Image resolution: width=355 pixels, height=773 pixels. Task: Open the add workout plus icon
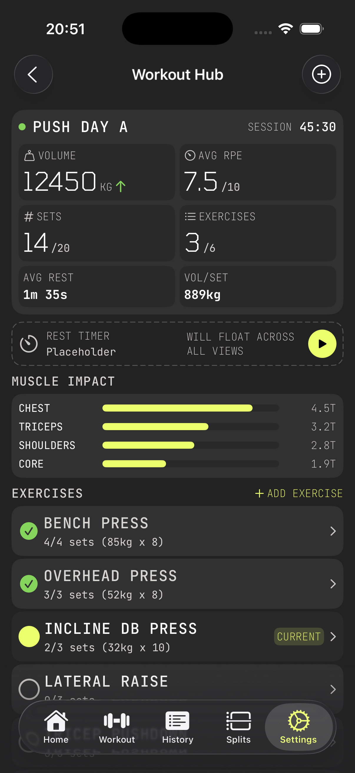321,74
